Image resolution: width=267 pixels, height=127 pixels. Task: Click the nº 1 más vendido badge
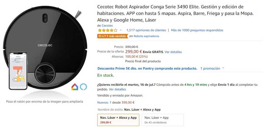pos(112,36)
